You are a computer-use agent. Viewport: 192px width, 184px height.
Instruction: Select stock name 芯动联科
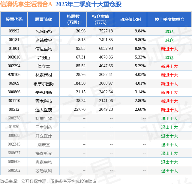point(44,171)
